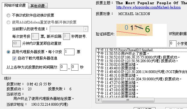Screen dimensions: 187x109
Task: Select 使用Adsl或Modem重复拨号 radio option
Action: (x=8, y=22)
